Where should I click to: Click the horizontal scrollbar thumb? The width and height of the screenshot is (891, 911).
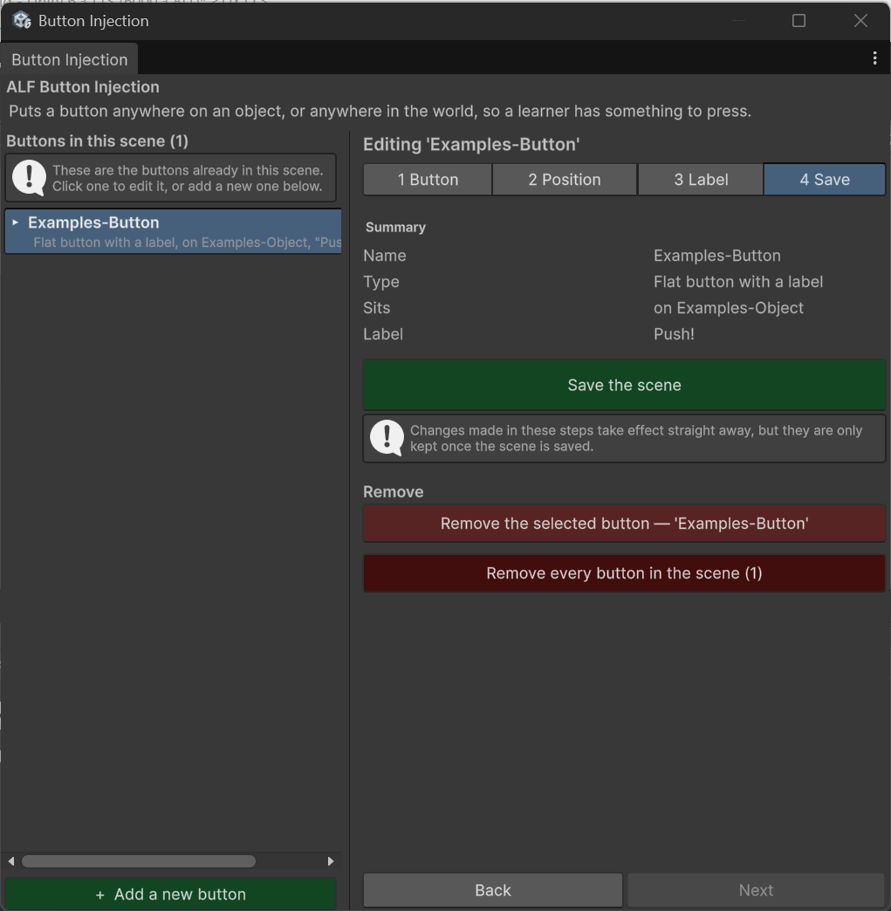[x=139, y=861]
